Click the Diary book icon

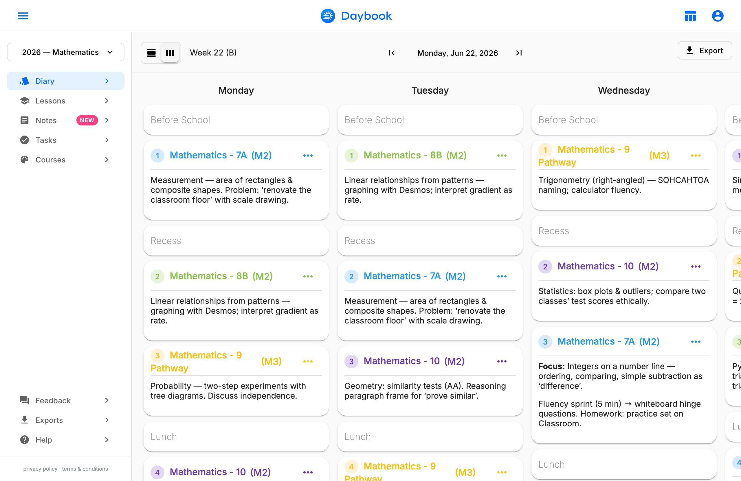25,81
